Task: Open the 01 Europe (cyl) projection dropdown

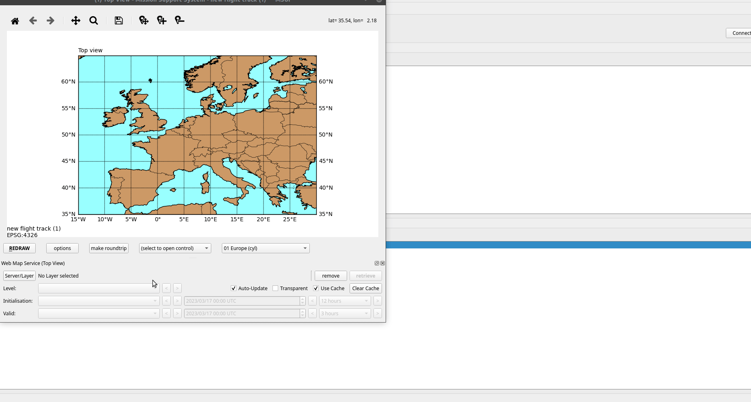Action: pyautogui.click(x=265, y=248)
